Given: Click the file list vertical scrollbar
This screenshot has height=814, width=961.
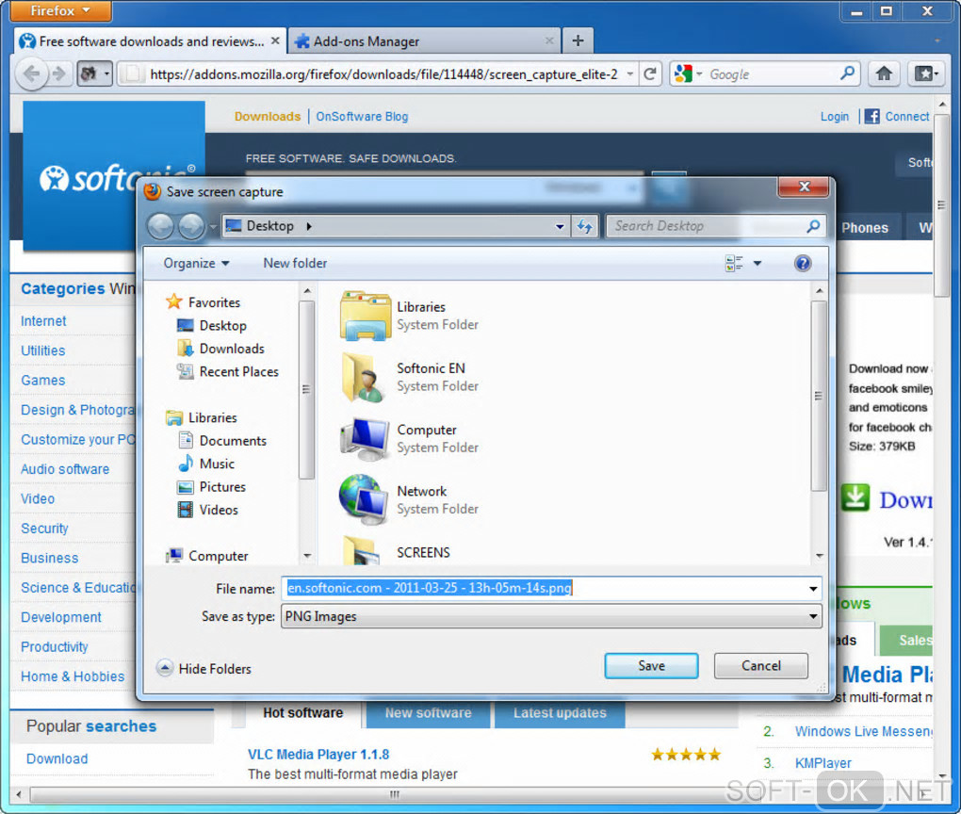Looking at the screenshot, I should click(819, 396).
